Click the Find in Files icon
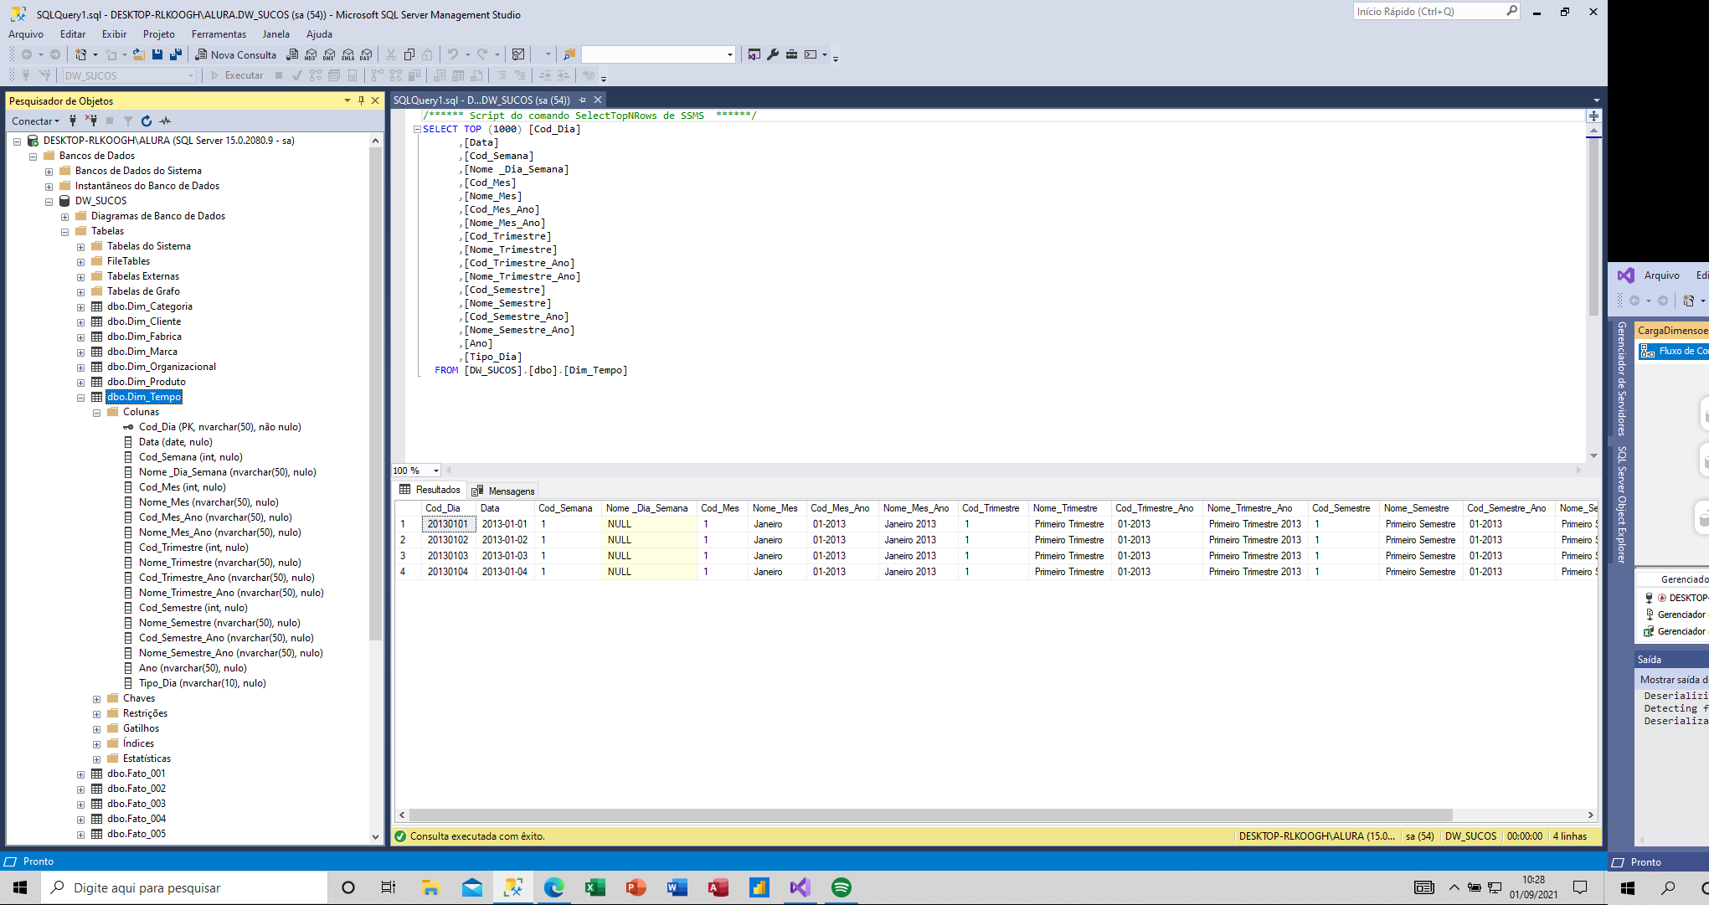The width and height of the screenshot is (1709, 905). (x=569, y=54)
